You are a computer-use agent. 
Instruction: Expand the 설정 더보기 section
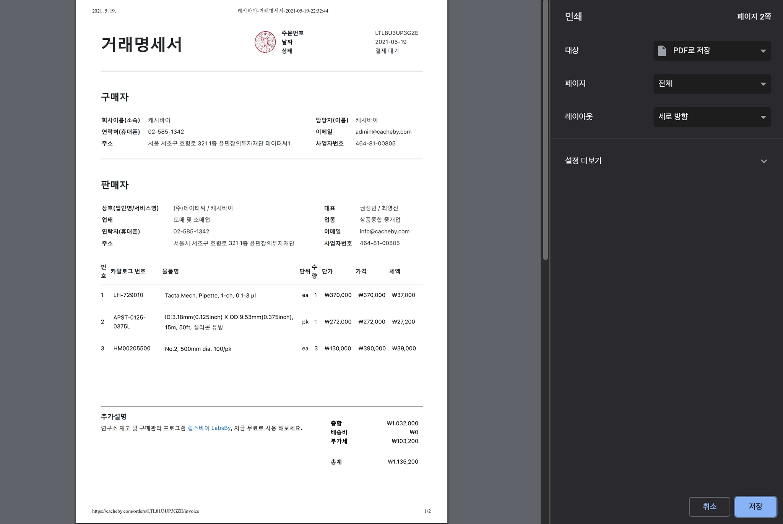pyautogui.click(x=666, y=161)
